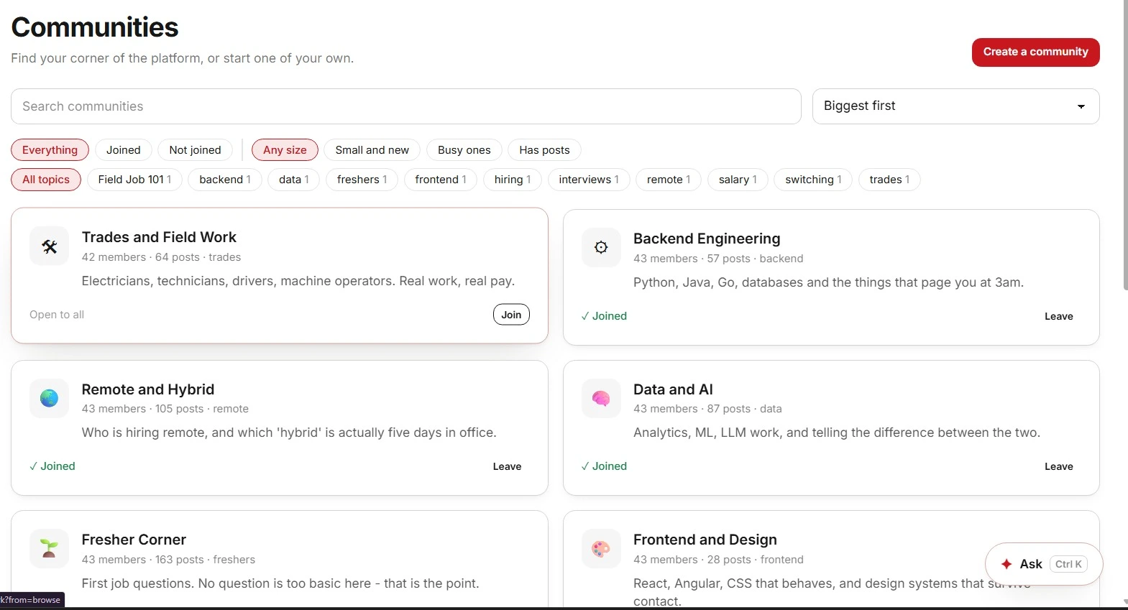The image size is (1128, 610).
Task: Click the tools icon for Trades and Field Work
Action: [49, 246]
